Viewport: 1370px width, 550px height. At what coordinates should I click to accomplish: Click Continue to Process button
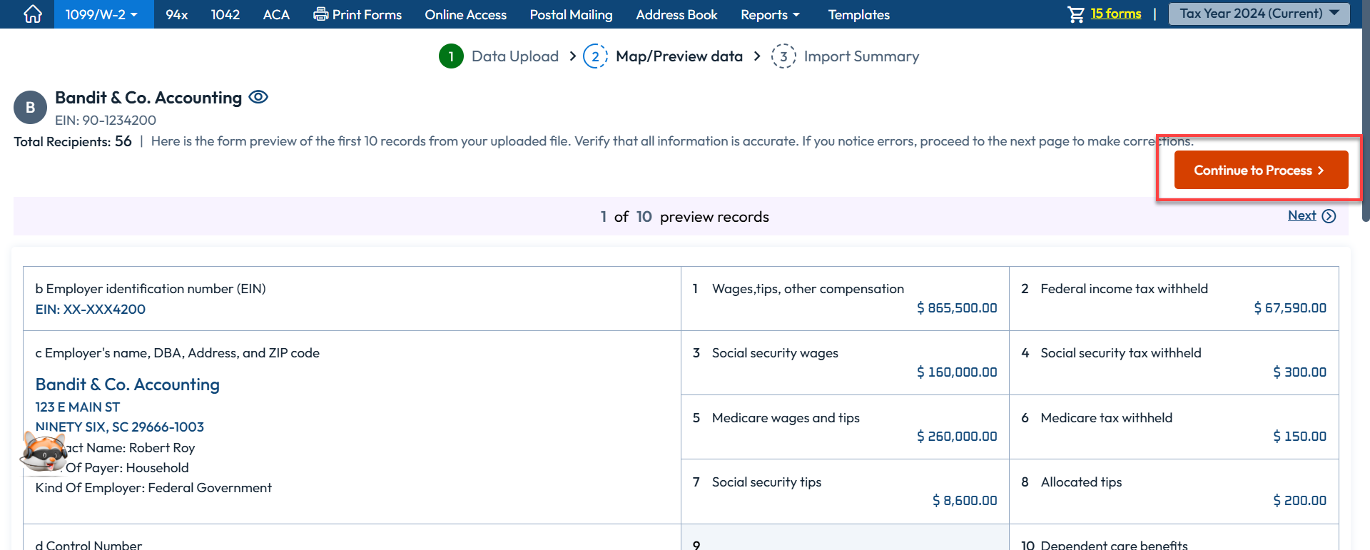(x=1261, y=170)
